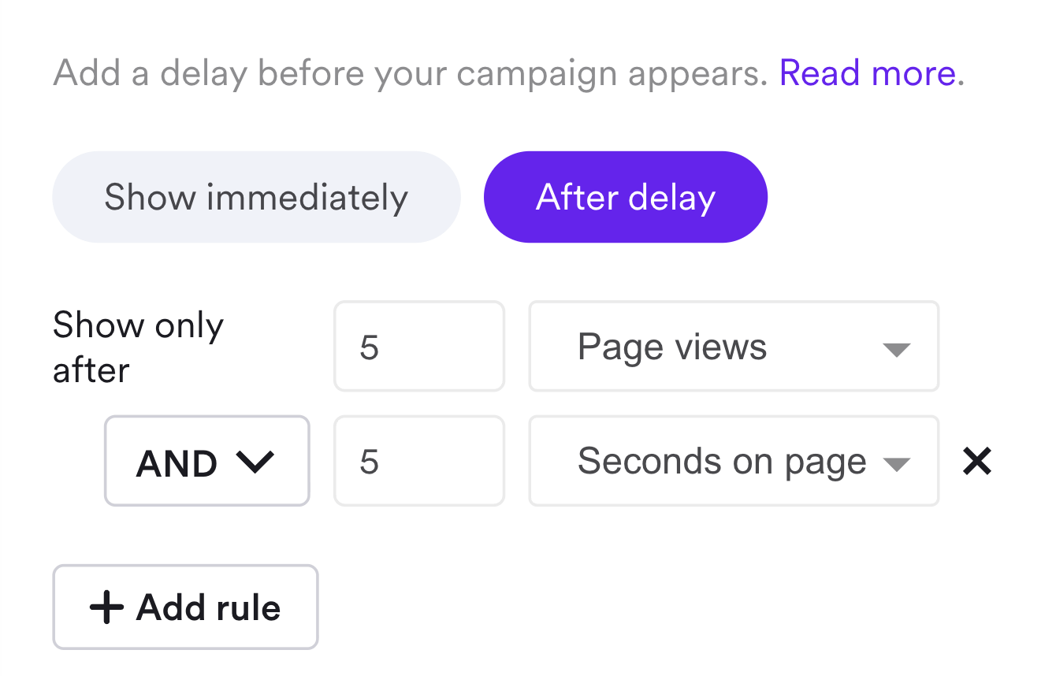1056x676 pixels.
Task: Click the AND text in operator selector
Action: (177, 463)
